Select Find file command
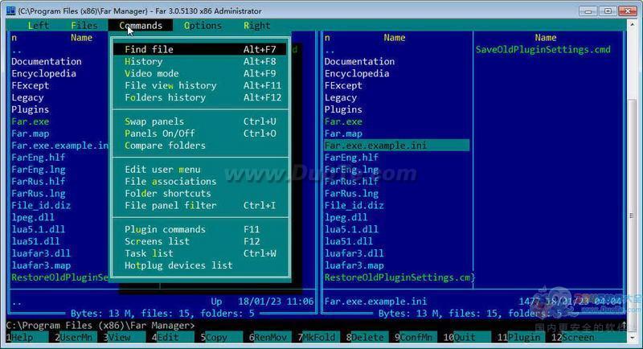643x349 pixels. (x=200, y=49)
